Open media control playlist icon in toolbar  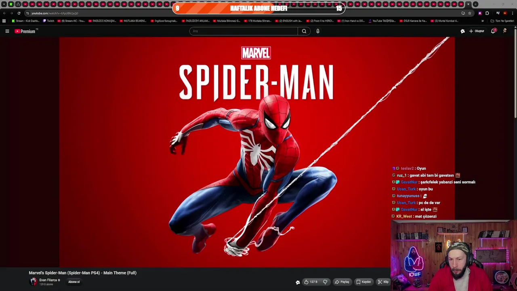[x=498, y=13]
